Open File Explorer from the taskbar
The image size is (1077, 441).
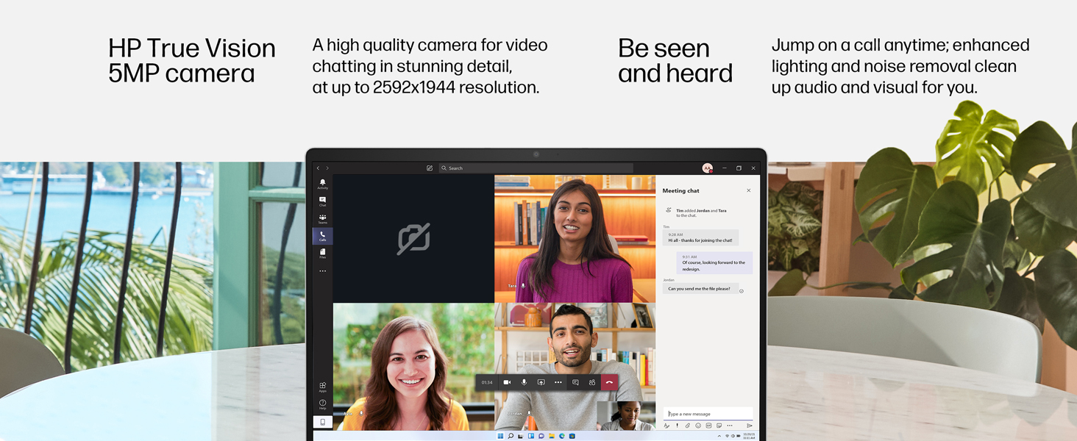point(551,436)
